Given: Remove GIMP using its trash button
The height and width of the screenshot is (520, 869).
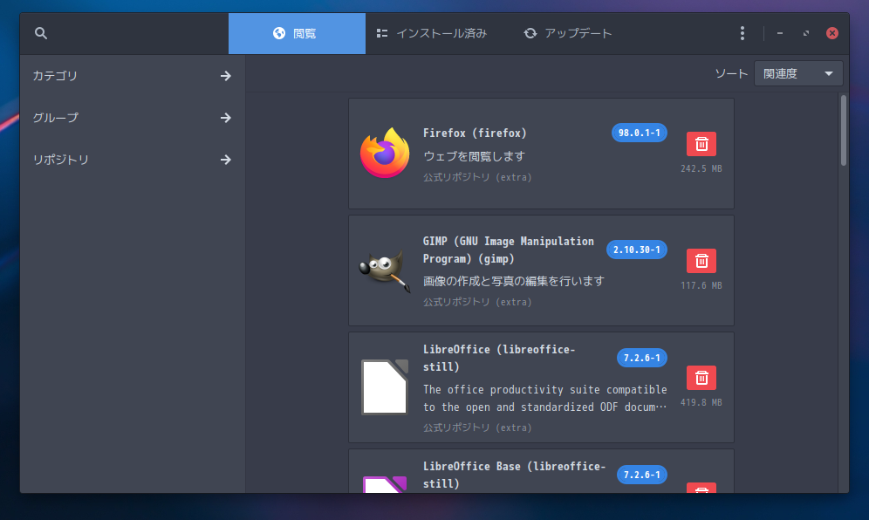Looking at the screenshot, I should point(701,261).
